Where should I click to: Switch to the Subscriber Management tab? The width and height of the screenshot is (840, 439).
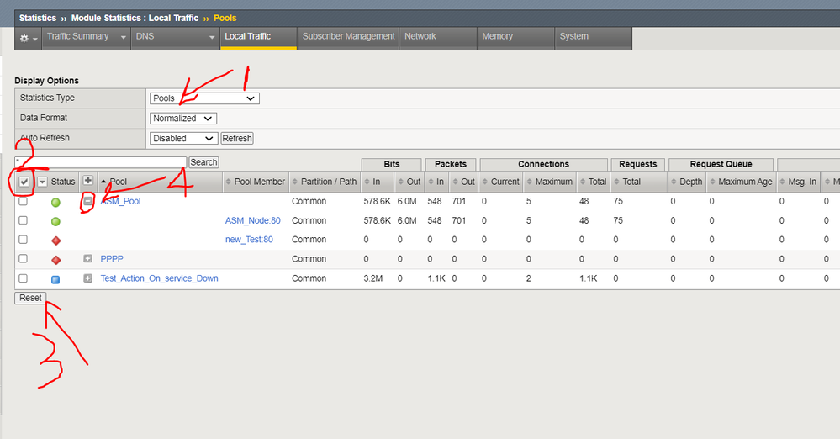348,37
